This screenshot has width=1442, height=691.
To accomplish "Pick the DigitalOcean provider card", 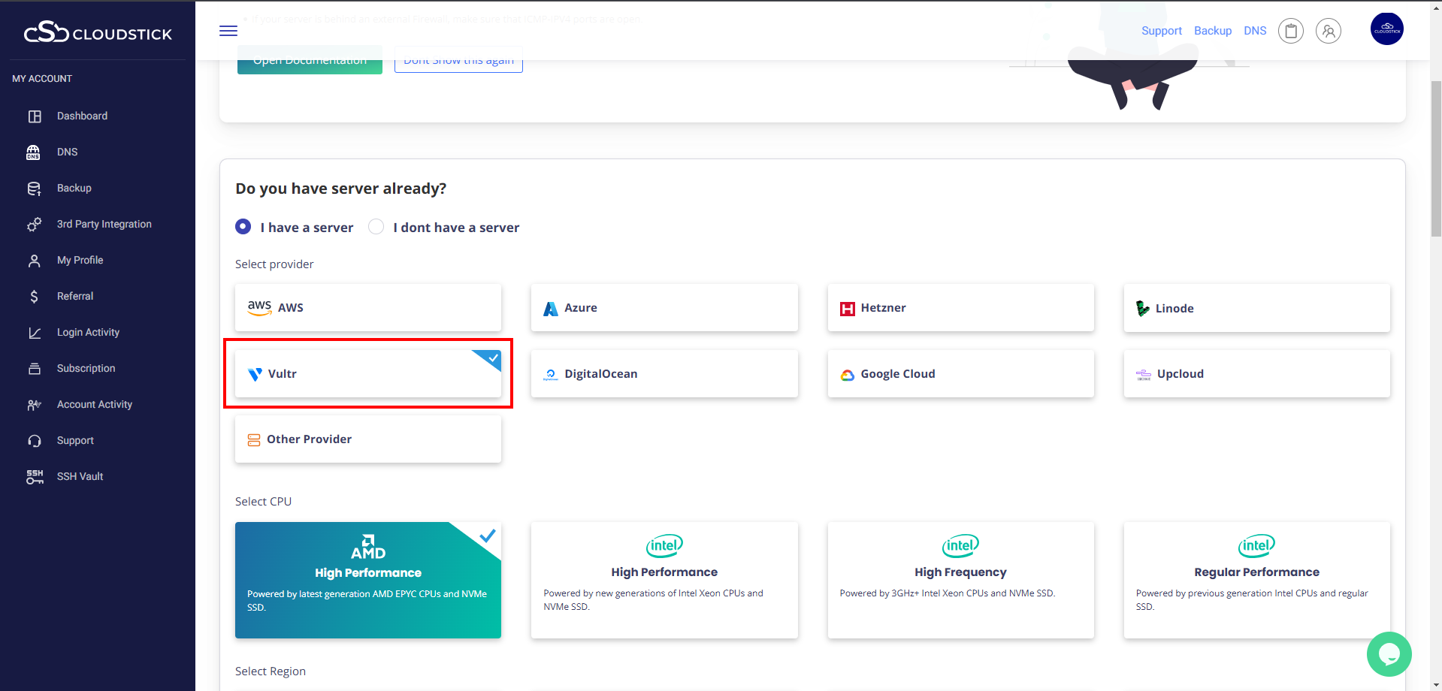I will [664, 374].
